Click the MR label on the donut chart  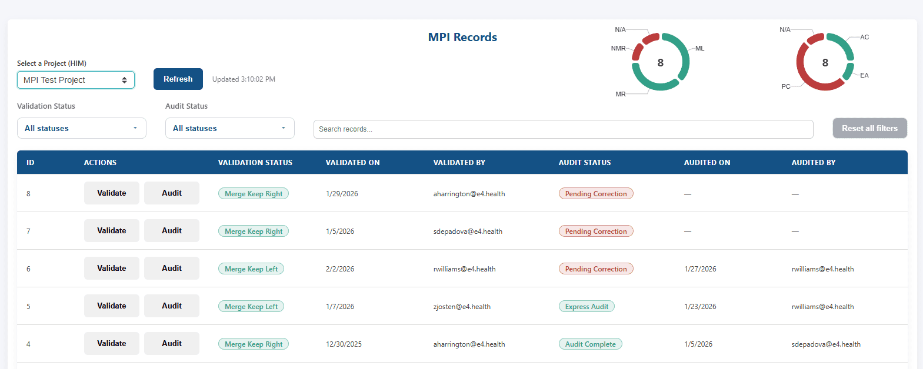tap(621, 94)
